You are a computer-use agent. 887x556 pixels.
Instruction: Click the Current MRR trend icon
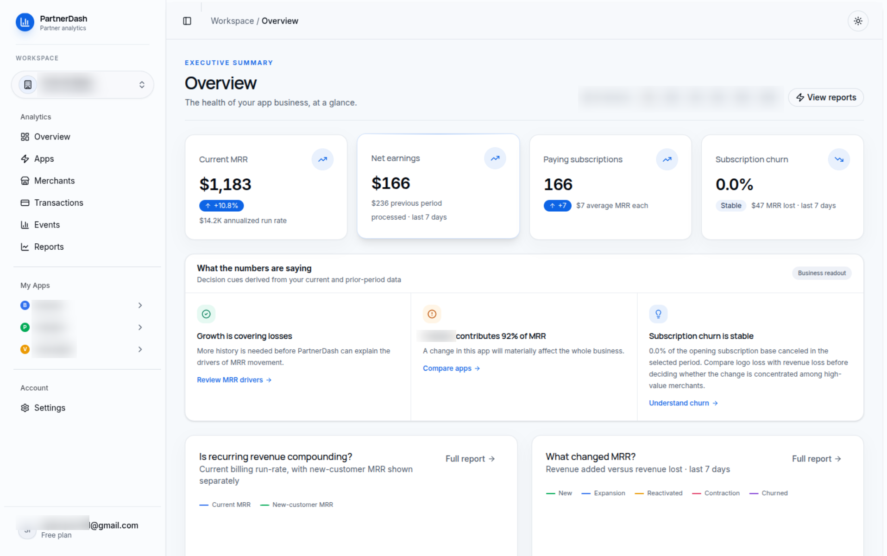(x=322, y=159)
